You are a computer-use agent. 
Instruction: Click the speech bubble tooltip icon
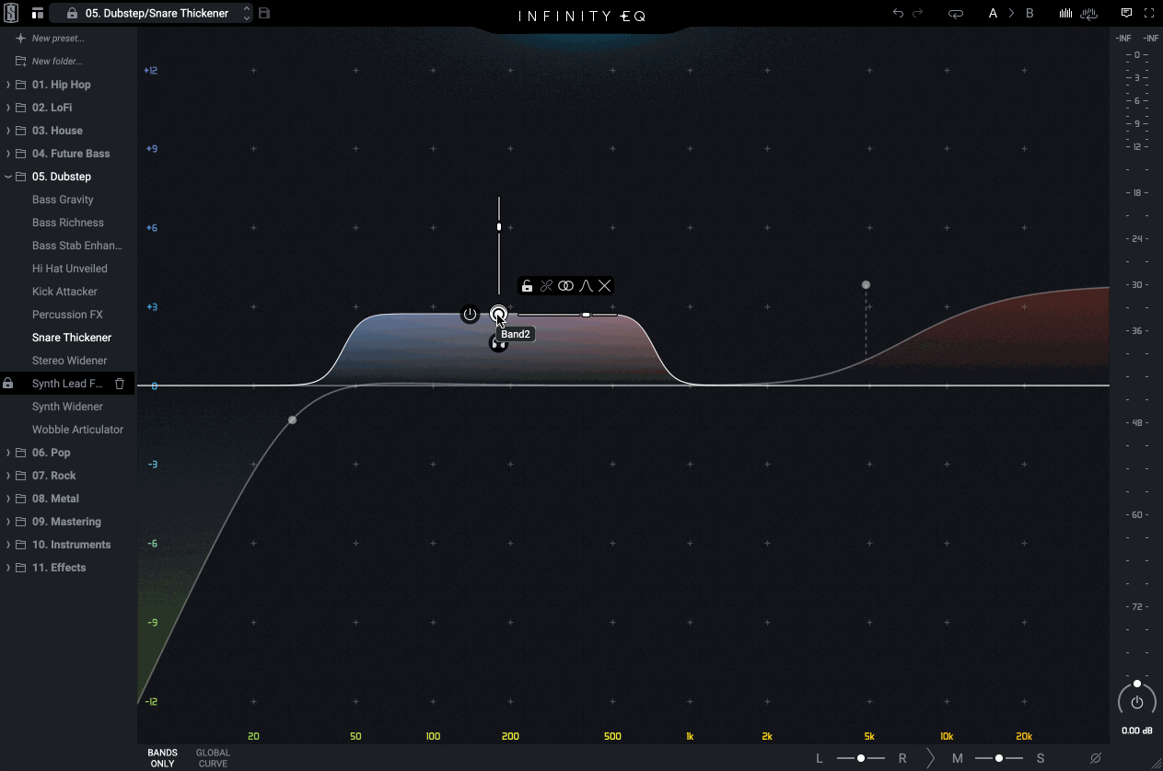click(1126, 14)
